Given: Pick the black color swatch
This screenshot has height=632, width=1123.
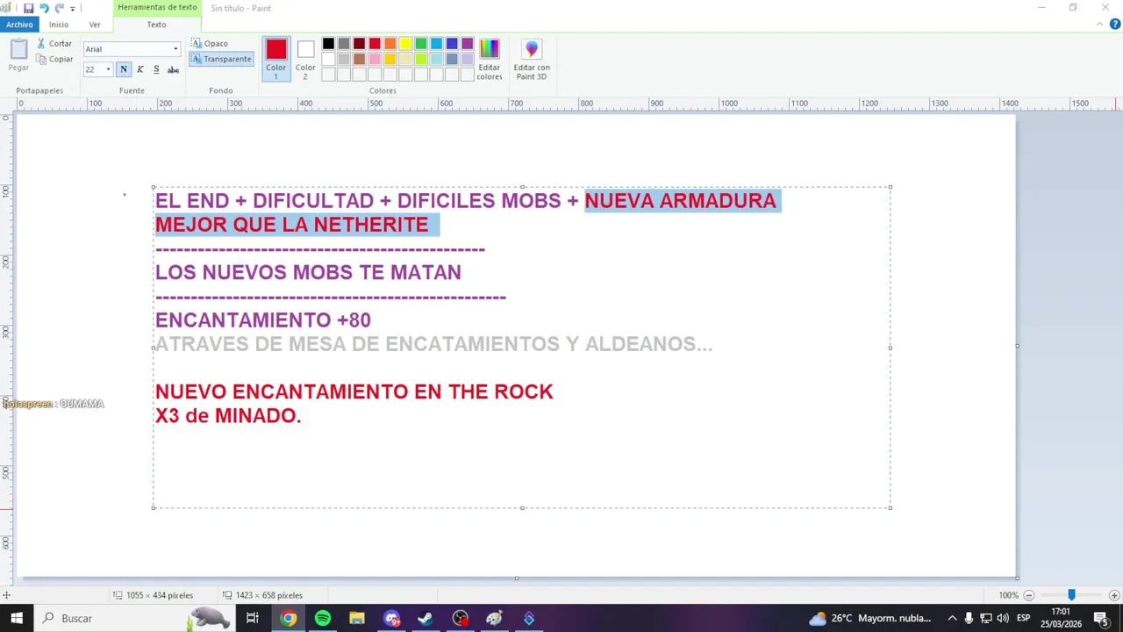Looking at the screenshot, I should [328, 44].
